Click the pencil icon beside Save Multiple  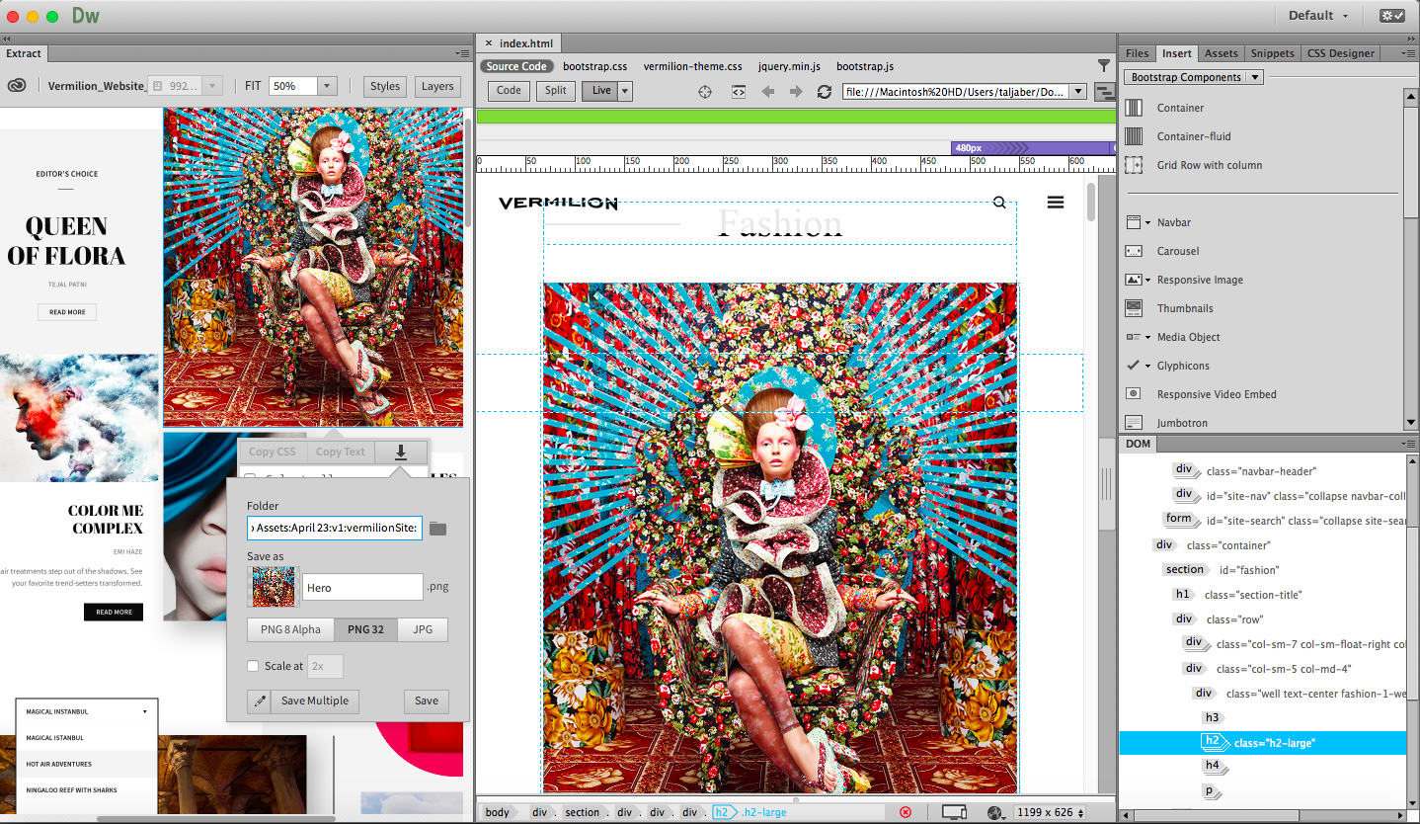[x=260, y=701]
